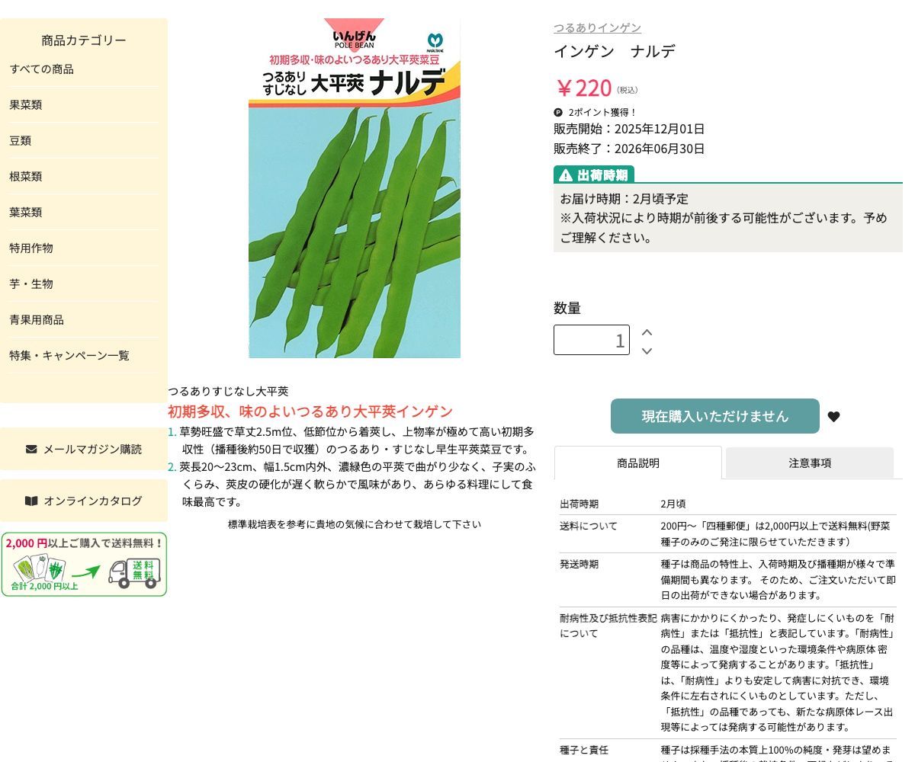The width and height of the screenshot is (915, 762).
Task: Increase quantity with the up arrow
Action: click(x=647, y=331)
